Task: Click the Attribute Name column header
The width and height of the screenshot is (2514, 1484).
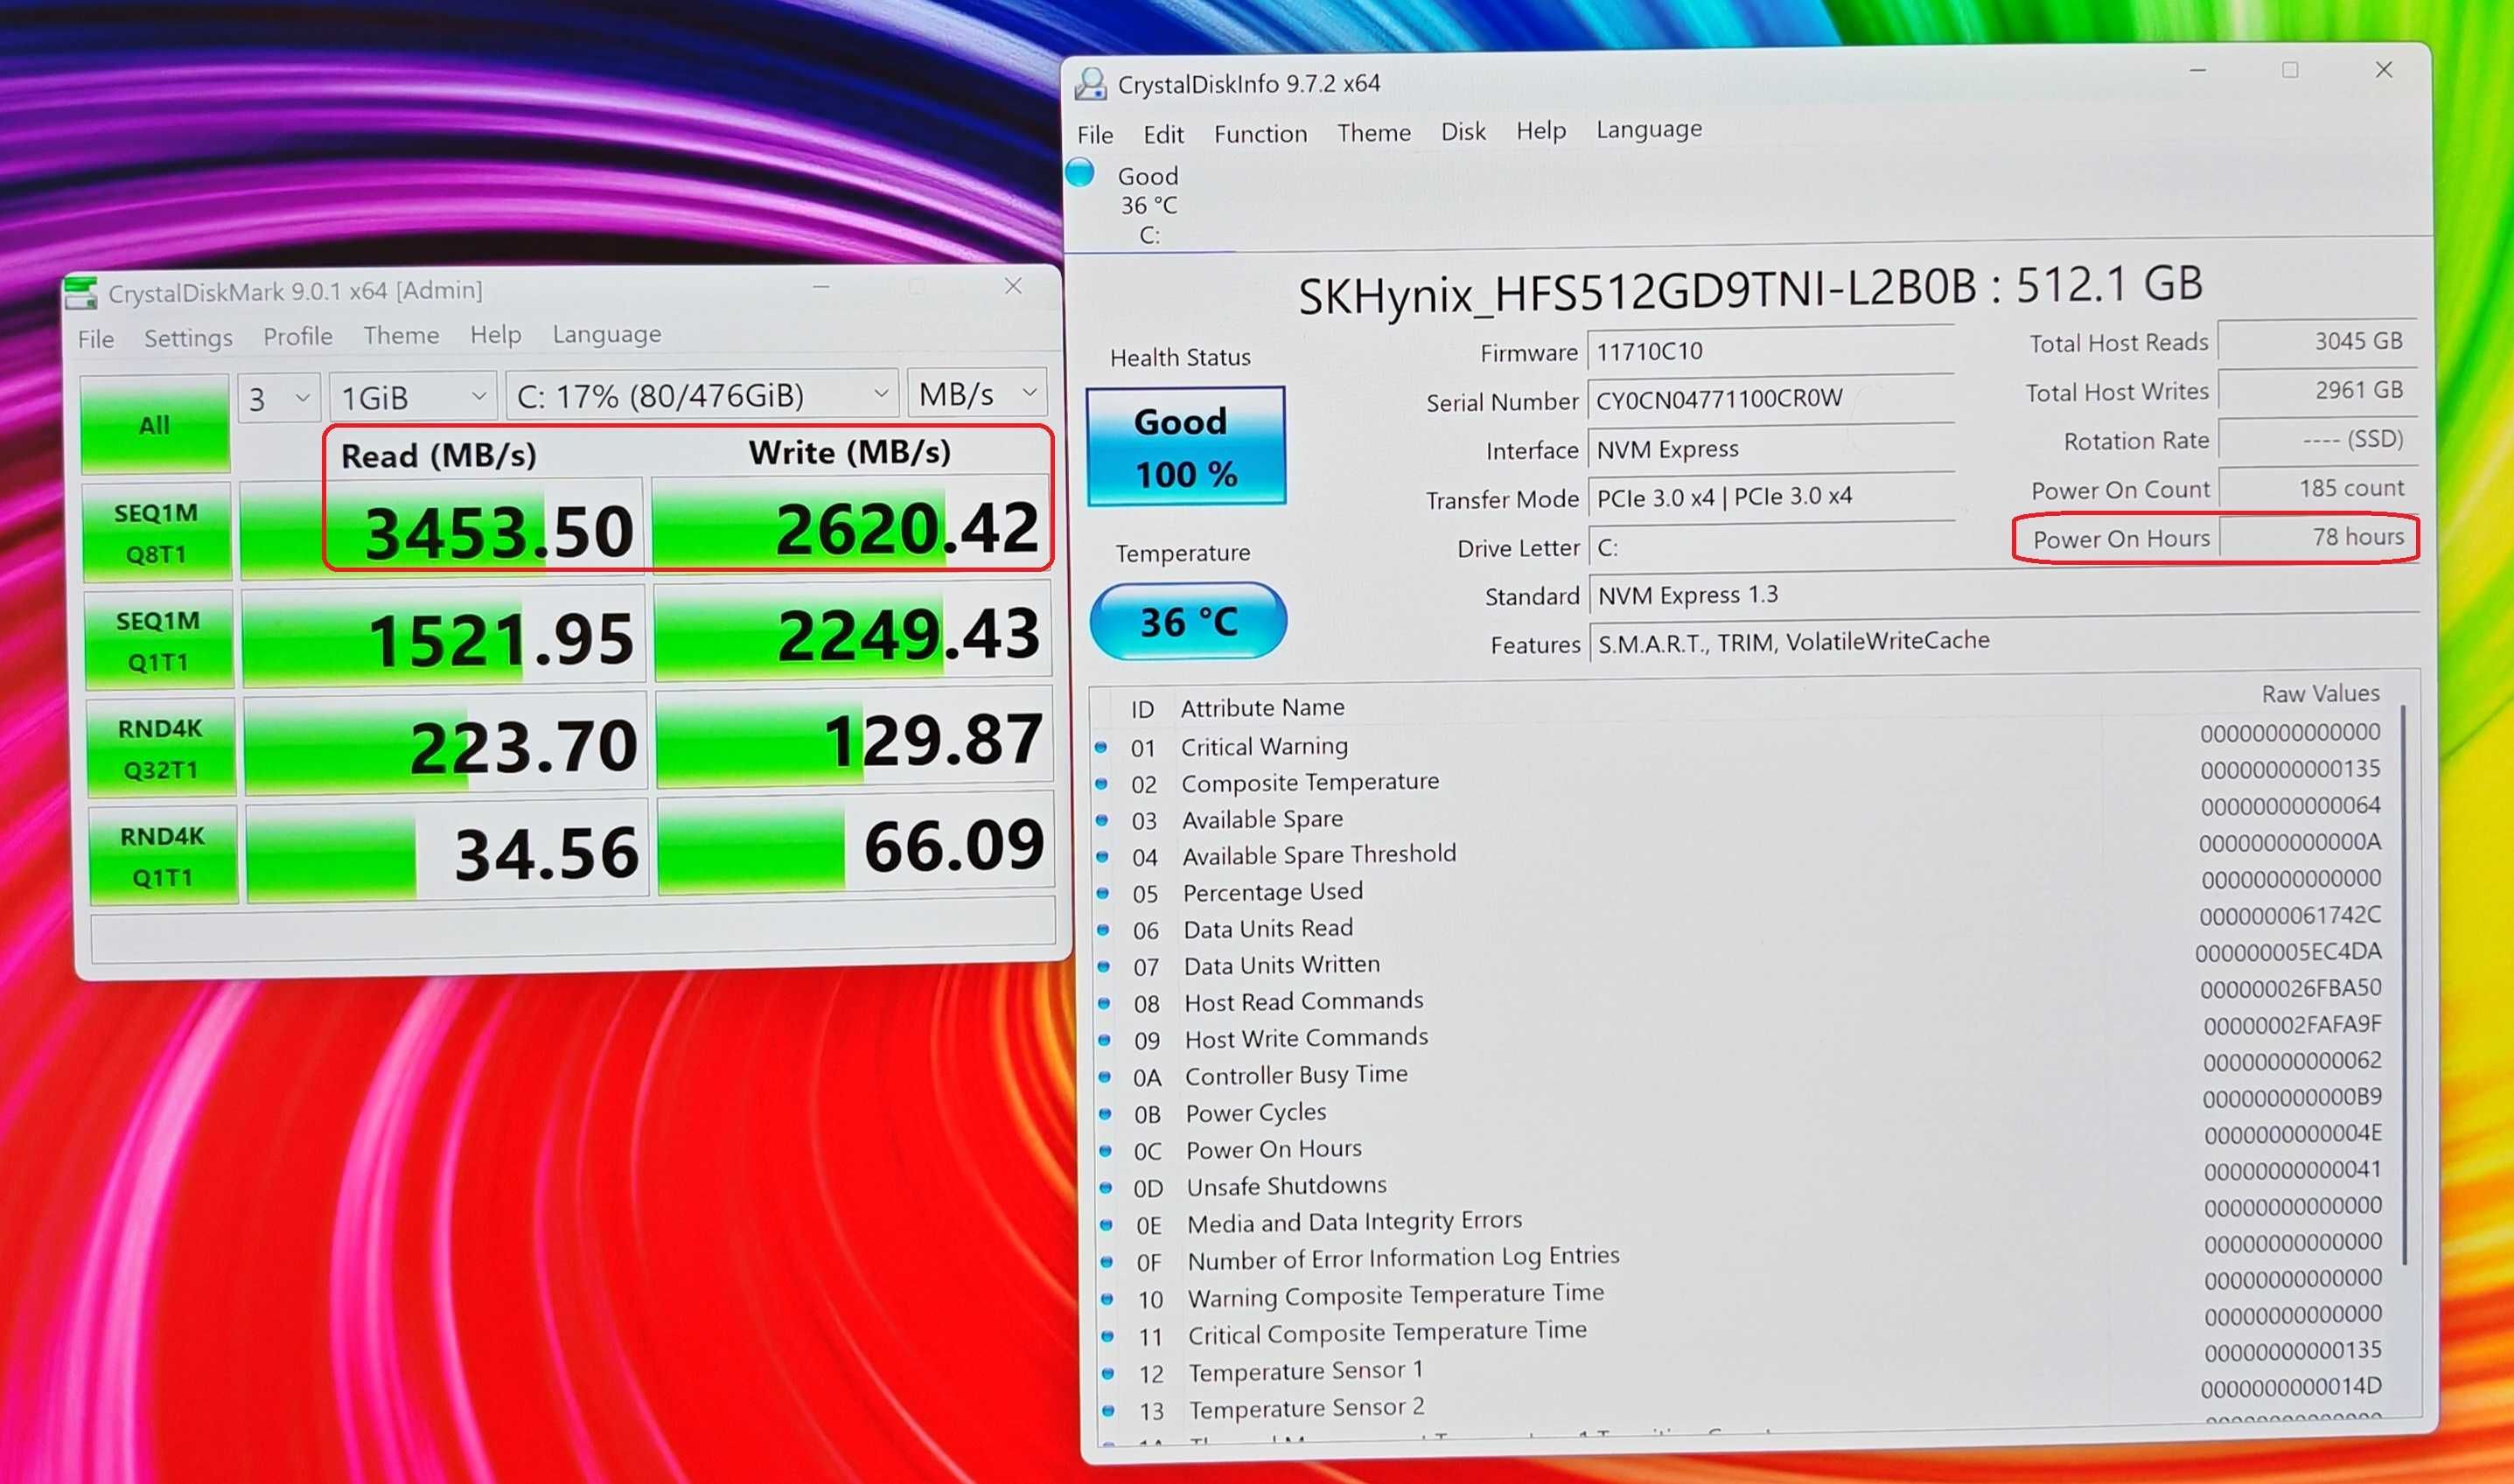Action: 1262,708
